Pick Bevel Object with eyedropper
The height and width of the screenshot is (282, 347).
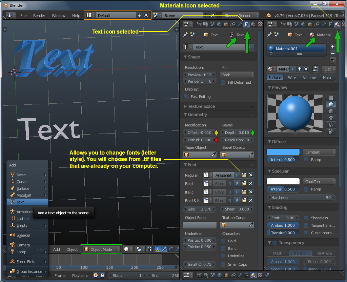(x=251, y=155)
